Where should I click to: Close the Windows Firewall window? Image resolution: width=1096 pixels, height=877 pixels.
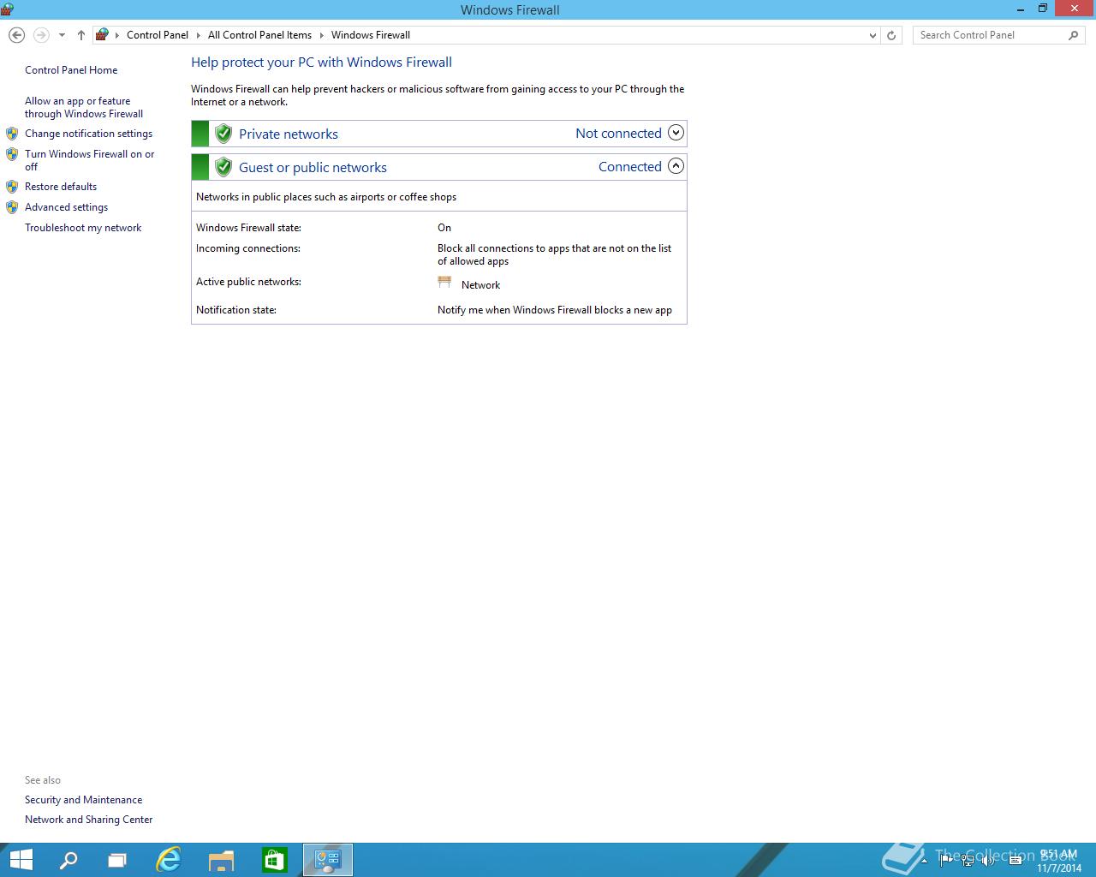point(1075,9)
